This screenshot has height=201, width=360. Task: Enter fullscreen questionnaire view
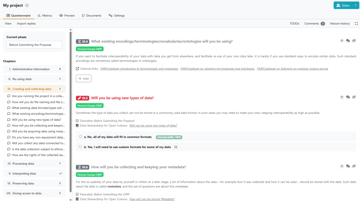(x=356, y=23)
